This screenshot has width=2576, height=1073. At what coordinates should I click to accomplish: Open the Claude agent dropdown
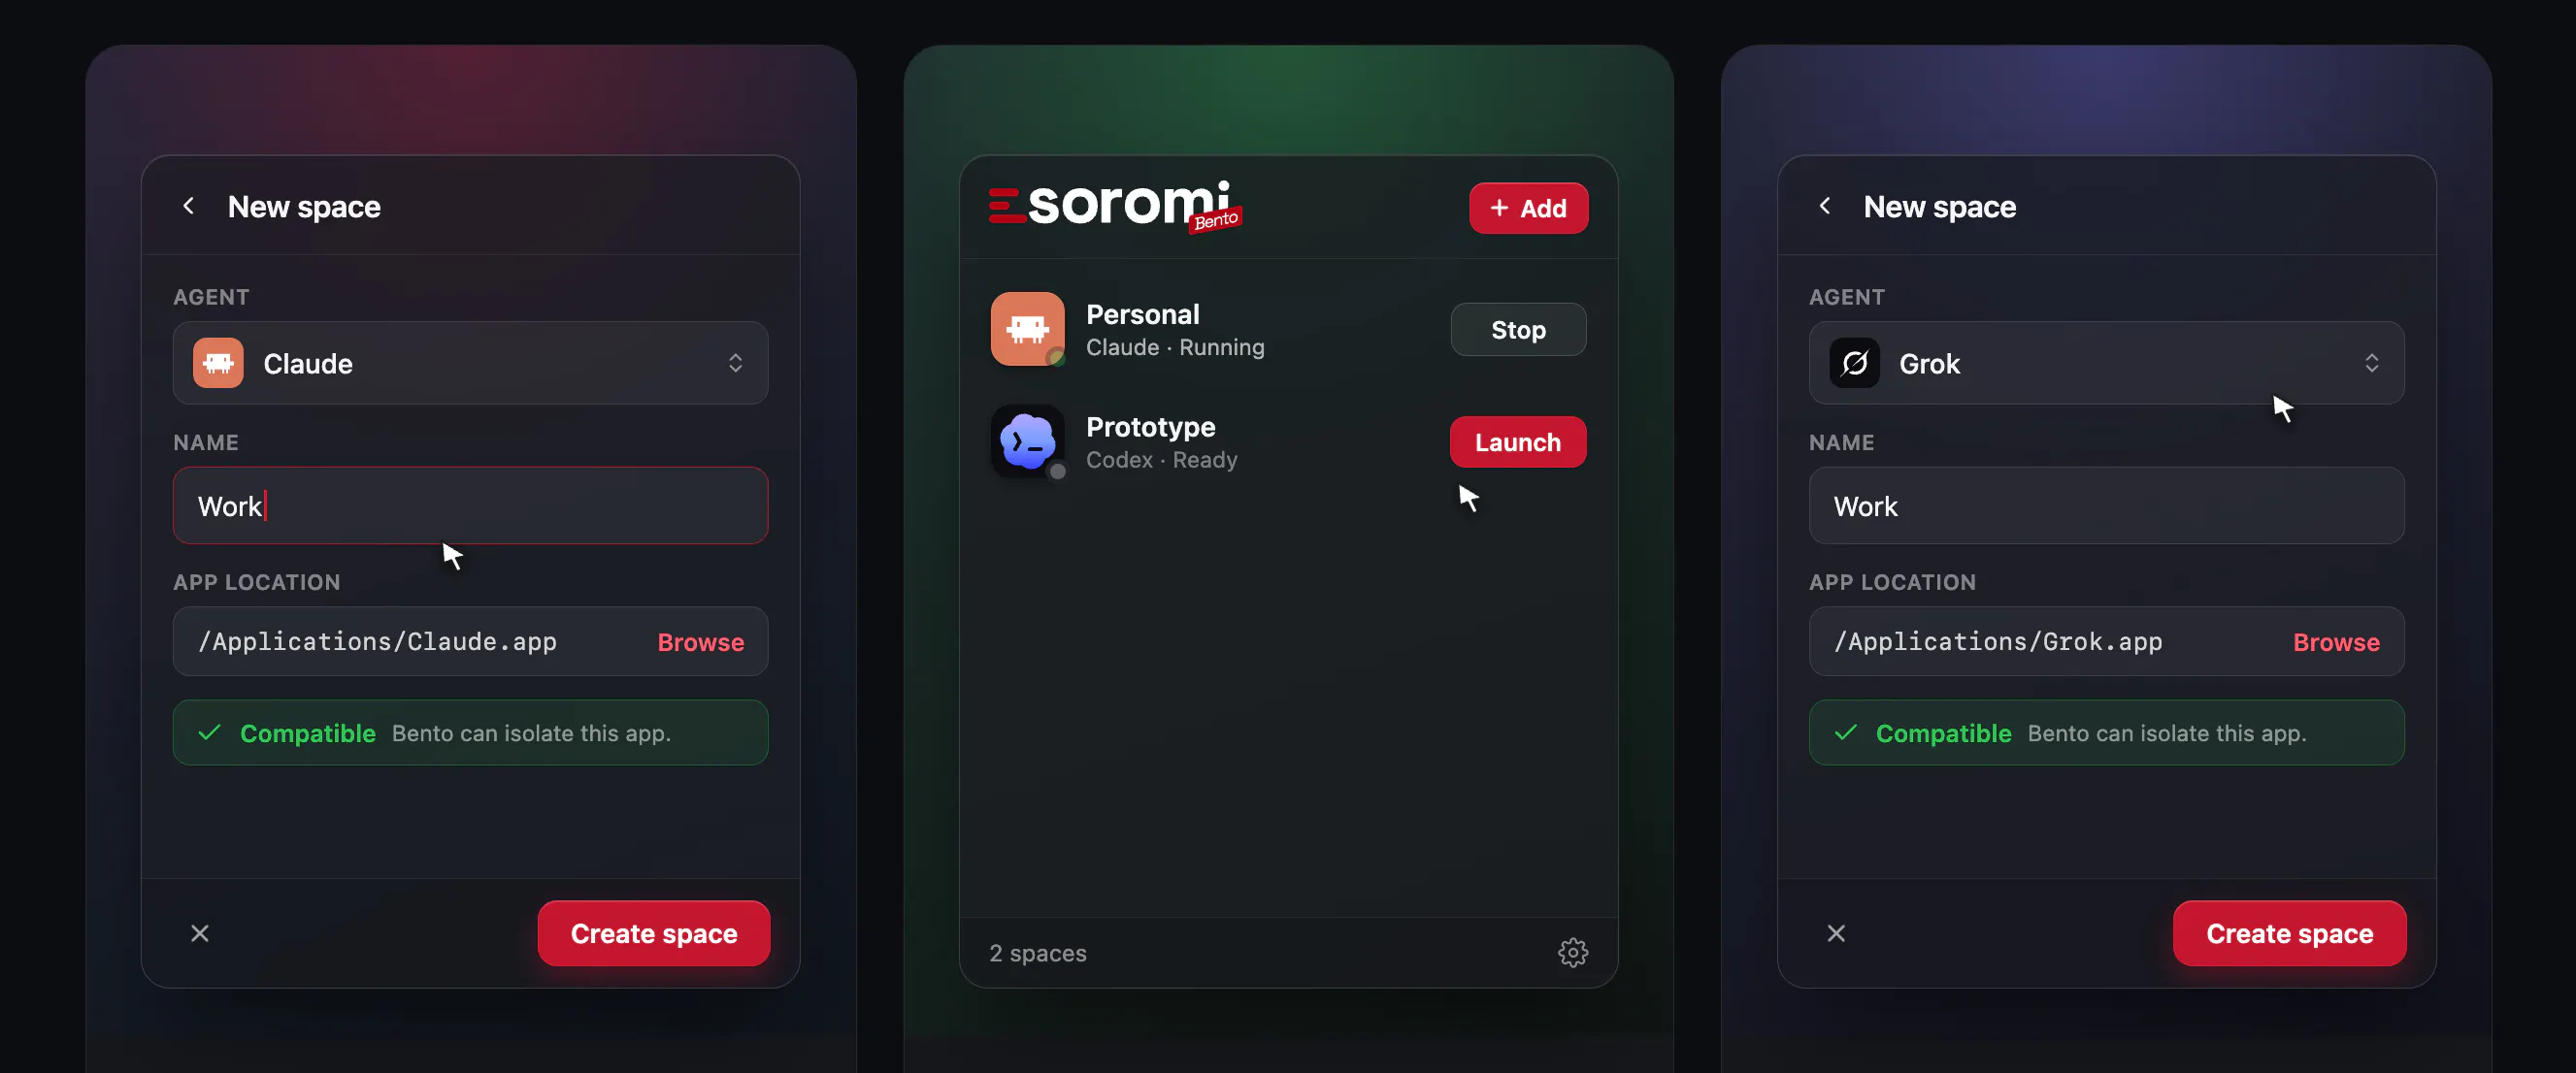pos(470,363)
